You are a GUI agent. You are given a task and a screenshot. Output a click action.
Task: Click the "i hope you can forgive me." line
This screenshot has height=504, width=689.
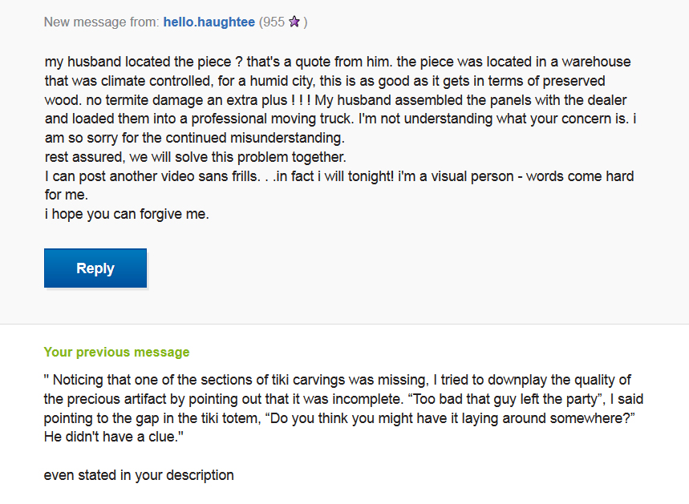(127, 214)
